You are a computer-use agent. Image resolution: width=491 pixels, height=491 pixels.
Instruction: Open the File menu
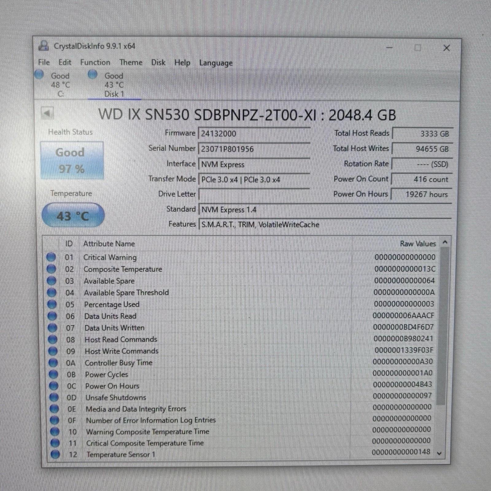click(x=44, y=62)
